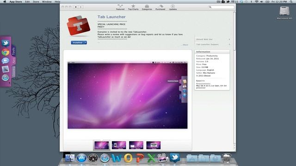This screenshot has height=166, width=296.
Task: Open Safari from the Dock
Action: pyautogui.click(x=105, y=158)
